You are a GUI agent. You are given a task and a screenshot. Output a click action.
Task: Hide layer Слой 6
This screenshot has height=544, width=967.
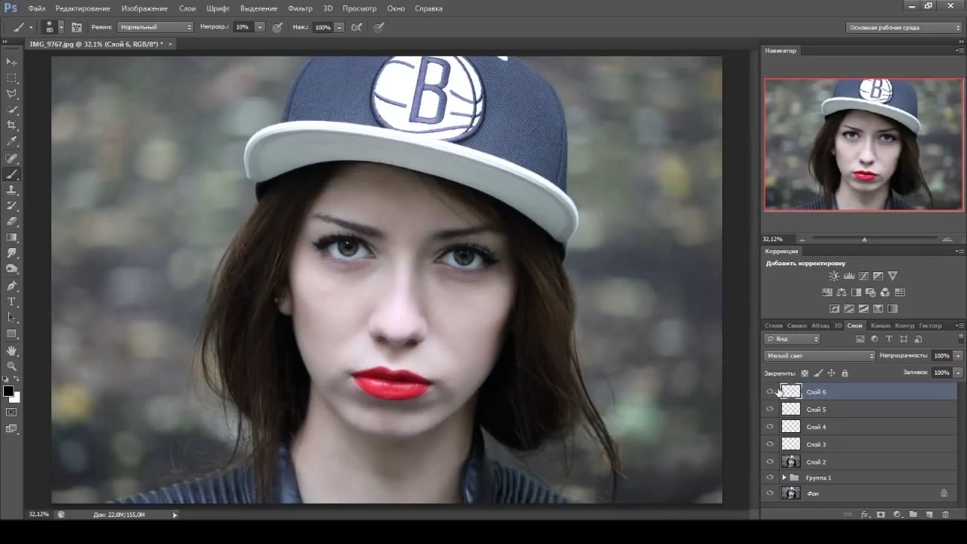[x=770, y=391]
